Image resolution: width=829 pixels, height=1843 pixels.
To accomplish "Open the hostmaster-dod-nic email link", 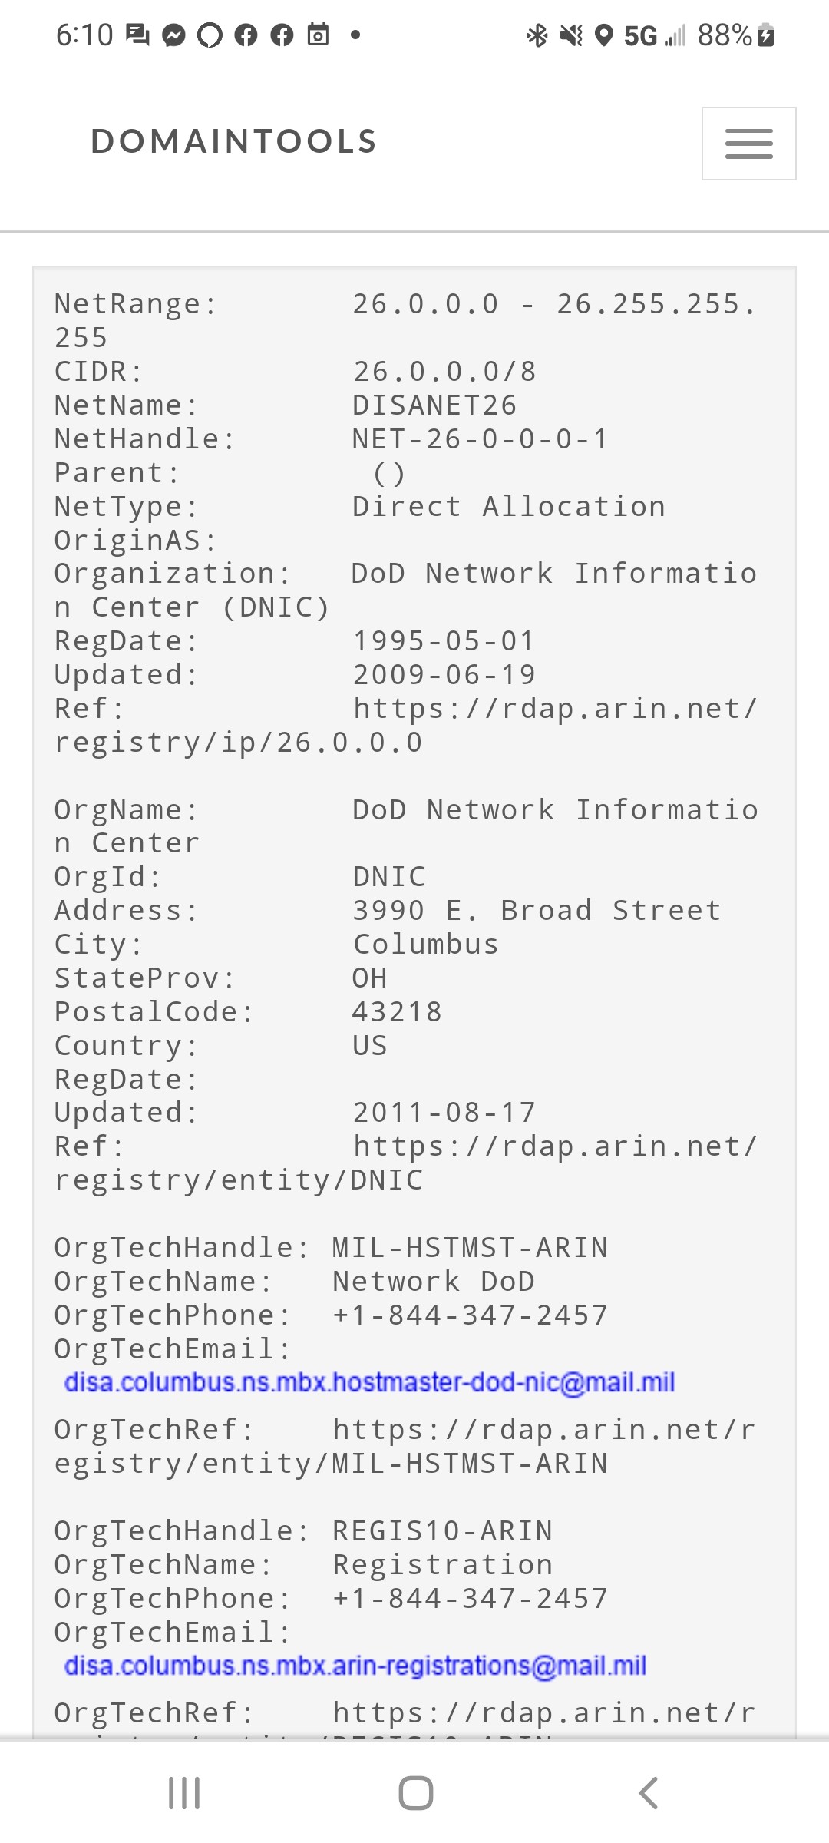I will click(369, 1382).
